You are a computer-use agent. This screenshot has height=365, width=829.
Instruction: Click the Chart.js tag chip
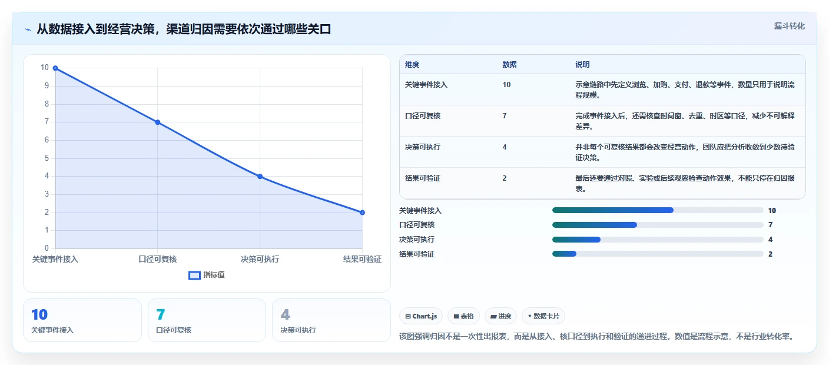coord(421,316)
